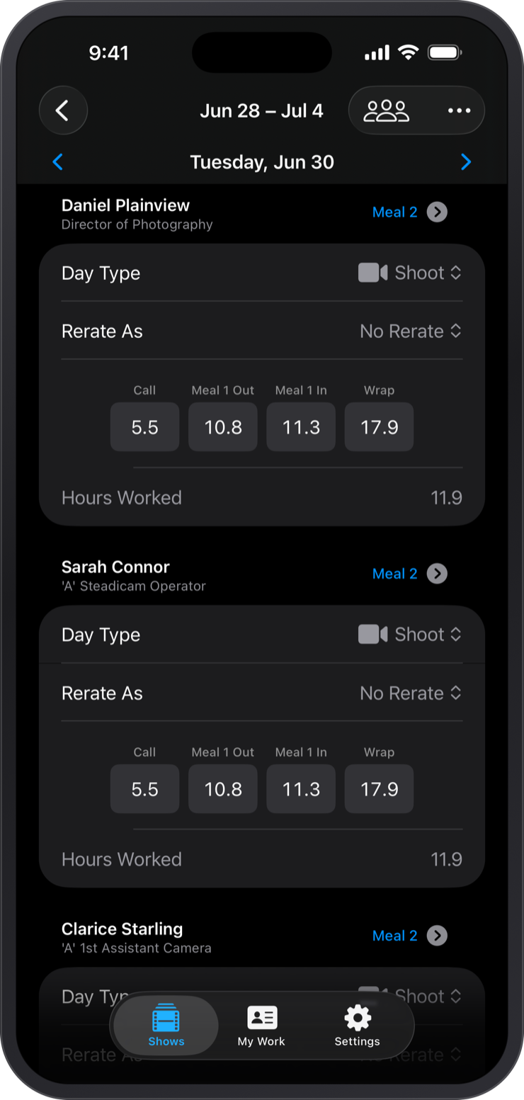Edit Daniel Plainview's Meal 1 Out field
The width and height of the screenshot is (524, 1100).
point(223,427)
